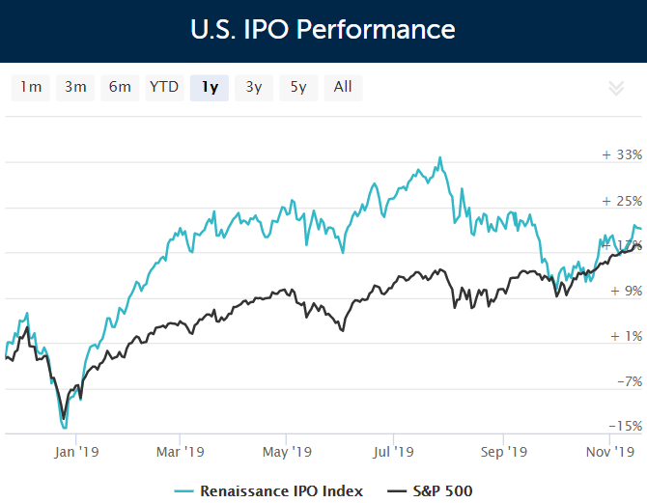Select the 1m time range button
647x503 pixels.
click(x=31, y=87)
